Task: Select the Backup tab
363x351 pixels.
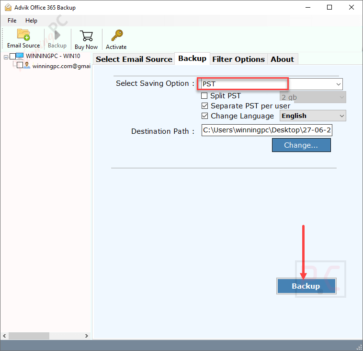Action: pos(192,58)
